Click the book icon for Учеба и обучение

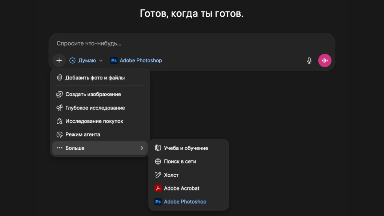coord(157,148)
